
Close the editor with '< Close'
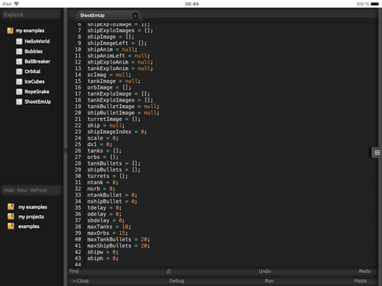81,281
